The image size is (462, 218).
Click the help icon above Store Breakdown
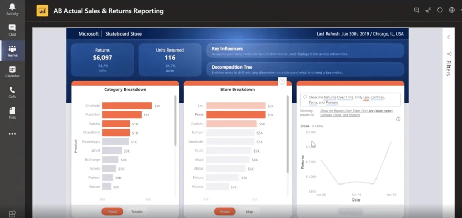point(282,82)
